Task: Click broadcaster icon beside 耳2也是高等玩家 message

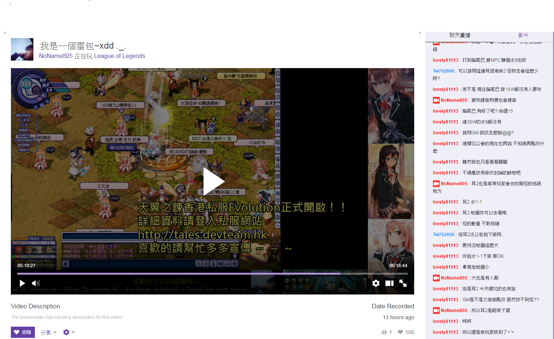Action: (436, 184)
